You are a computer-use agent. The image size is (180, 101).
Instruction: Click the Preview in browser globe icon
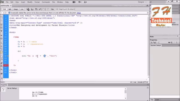[x=32, y=9]
